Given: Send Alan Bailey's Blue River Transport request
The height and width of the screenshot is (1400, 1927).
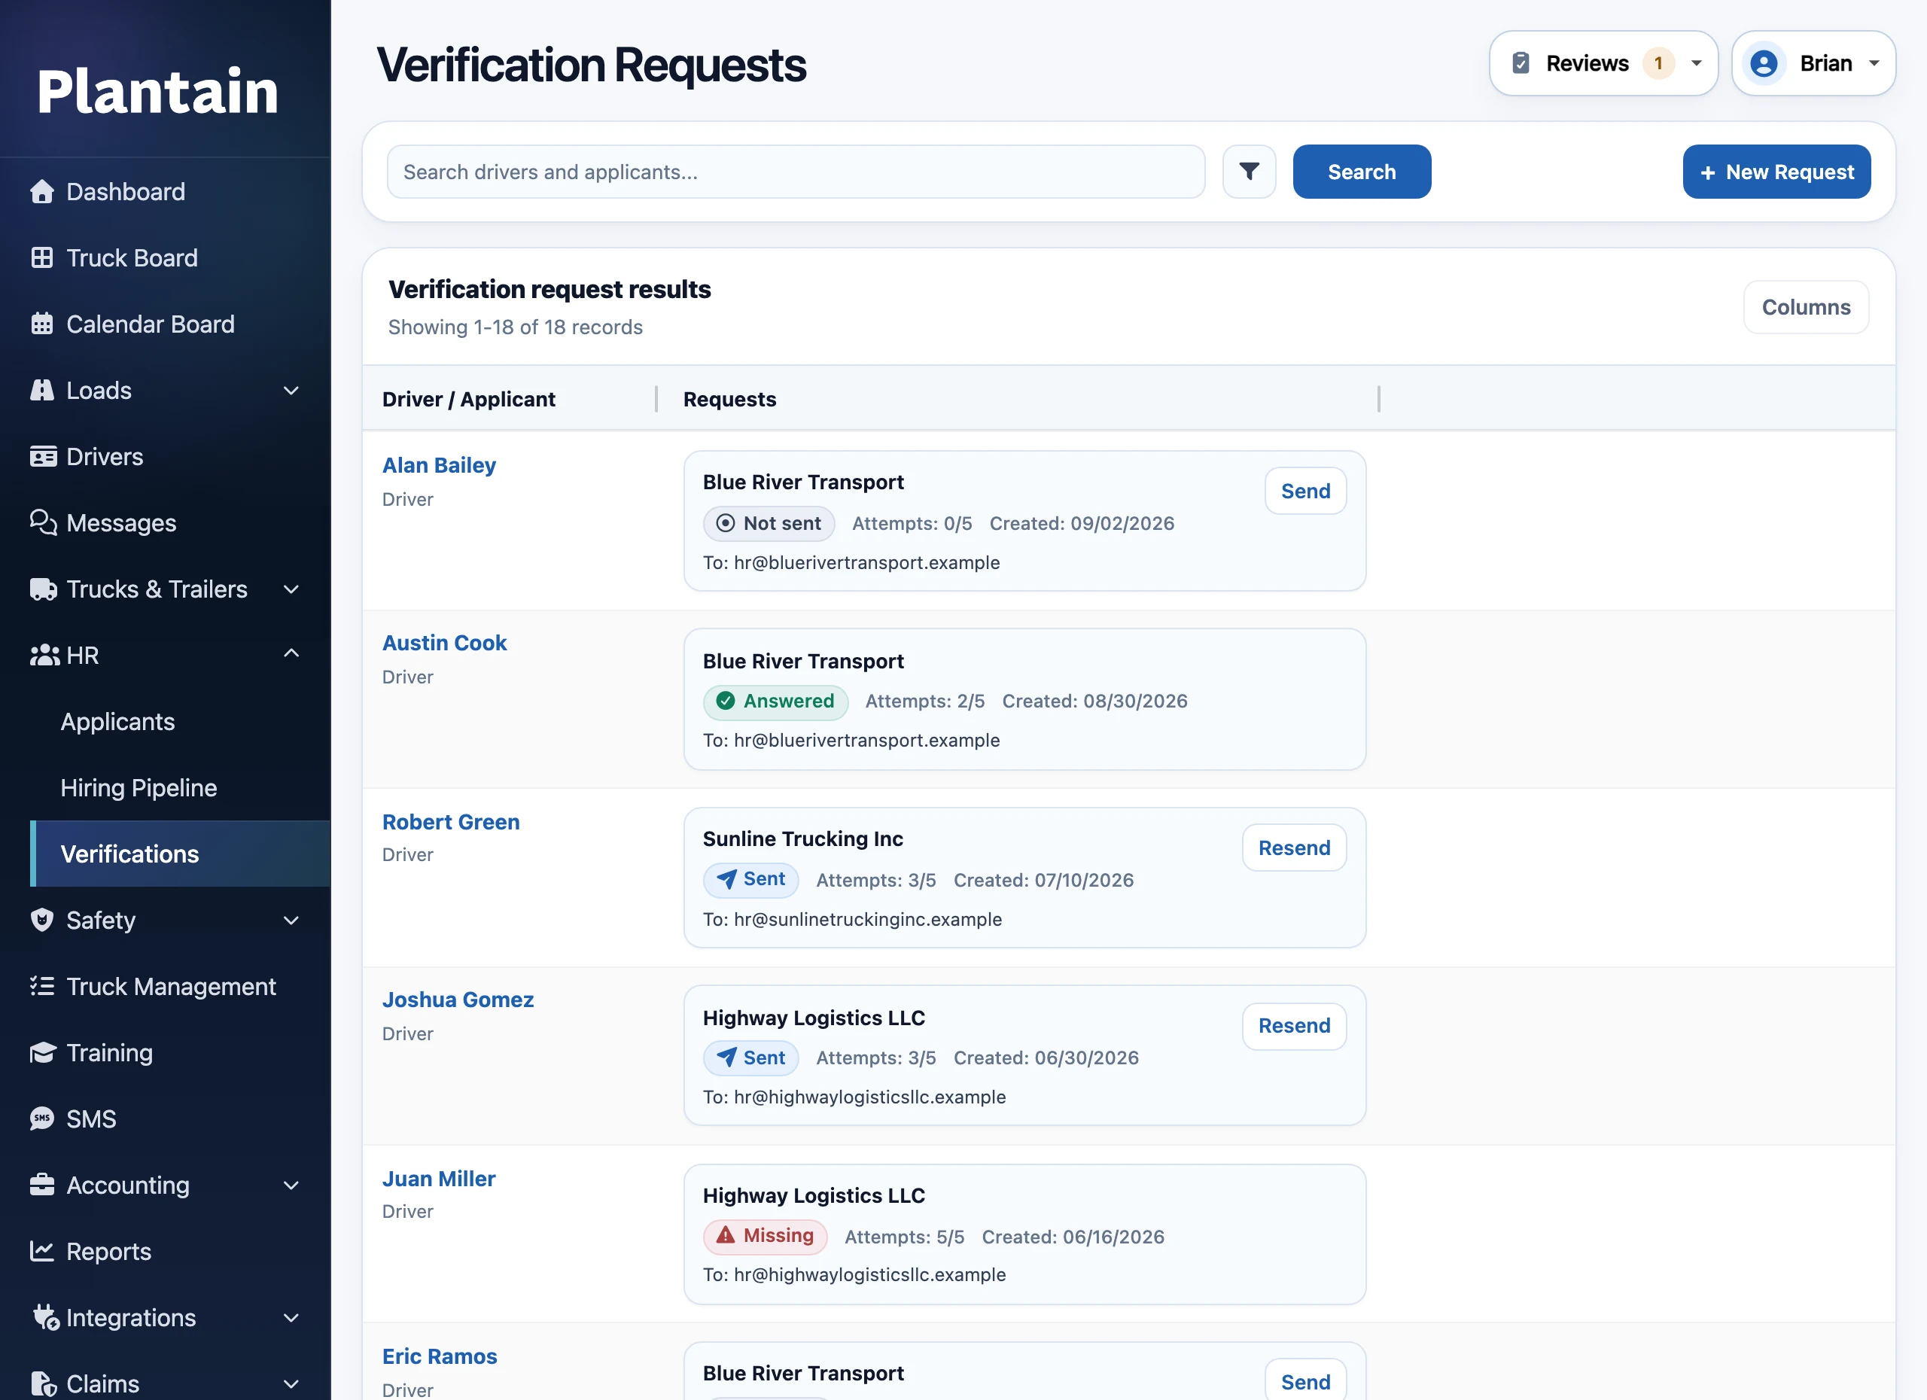Looking at the screenshot, I should click(1306, 490).
